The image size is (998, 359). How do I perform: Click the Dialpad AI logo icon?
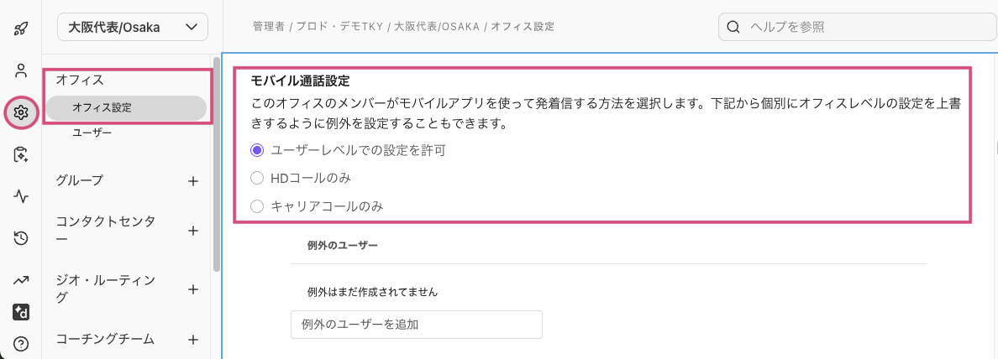[x=21, y=312]
